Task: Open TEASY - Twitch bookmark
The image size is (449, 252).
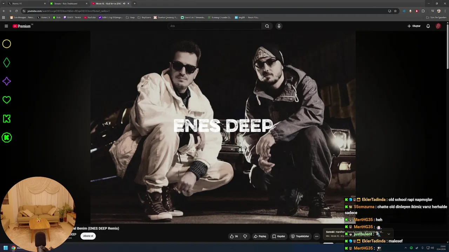Action: click(x=72, y=17)
